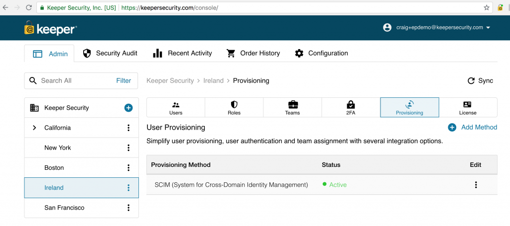The image size is (510, 226).
Task: Switch to the Security Audit tab
Action: click(x=110, y=53)
